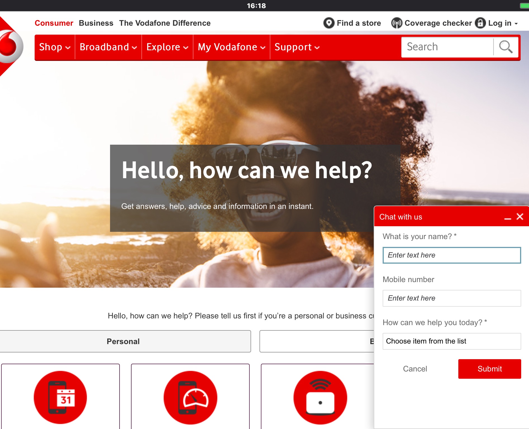Expand the My Vodafone menu
Viewport: 529px width, 429px height.
[232, 47]
